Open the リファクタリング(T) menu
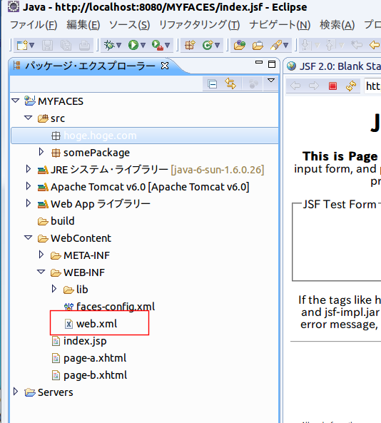 click(199, 25)
